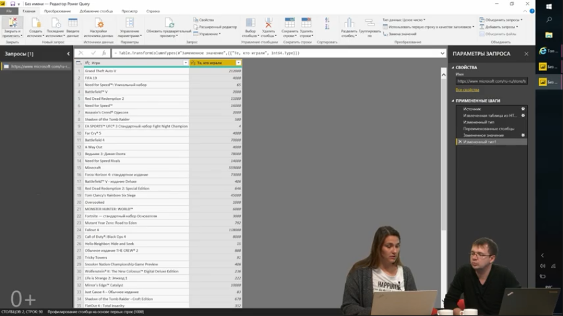Image resolution: width=563 pixels, height=316 pixels.
Task: Click the Введите данные table icon
Action: point(73,23)
